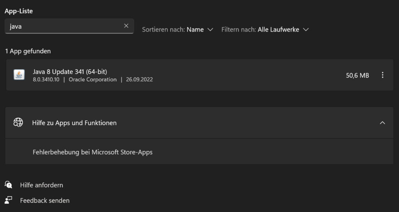Open the three-dot menu for Java 8
Screen dimensions: 399x212
click(x=382, y=75)
